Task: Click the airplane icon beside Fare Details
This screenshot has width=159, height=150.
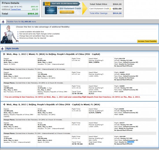Action: pyautogui.click(x=3, y=3)
